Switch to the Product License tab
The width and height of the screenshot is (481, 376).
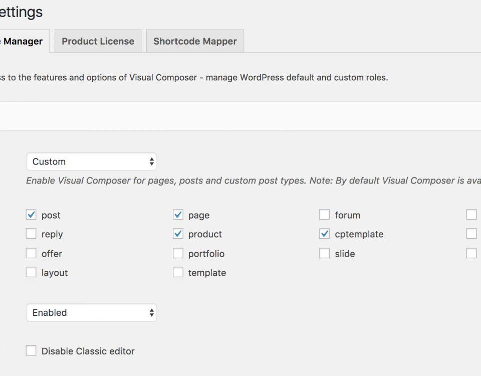point(98,41)
